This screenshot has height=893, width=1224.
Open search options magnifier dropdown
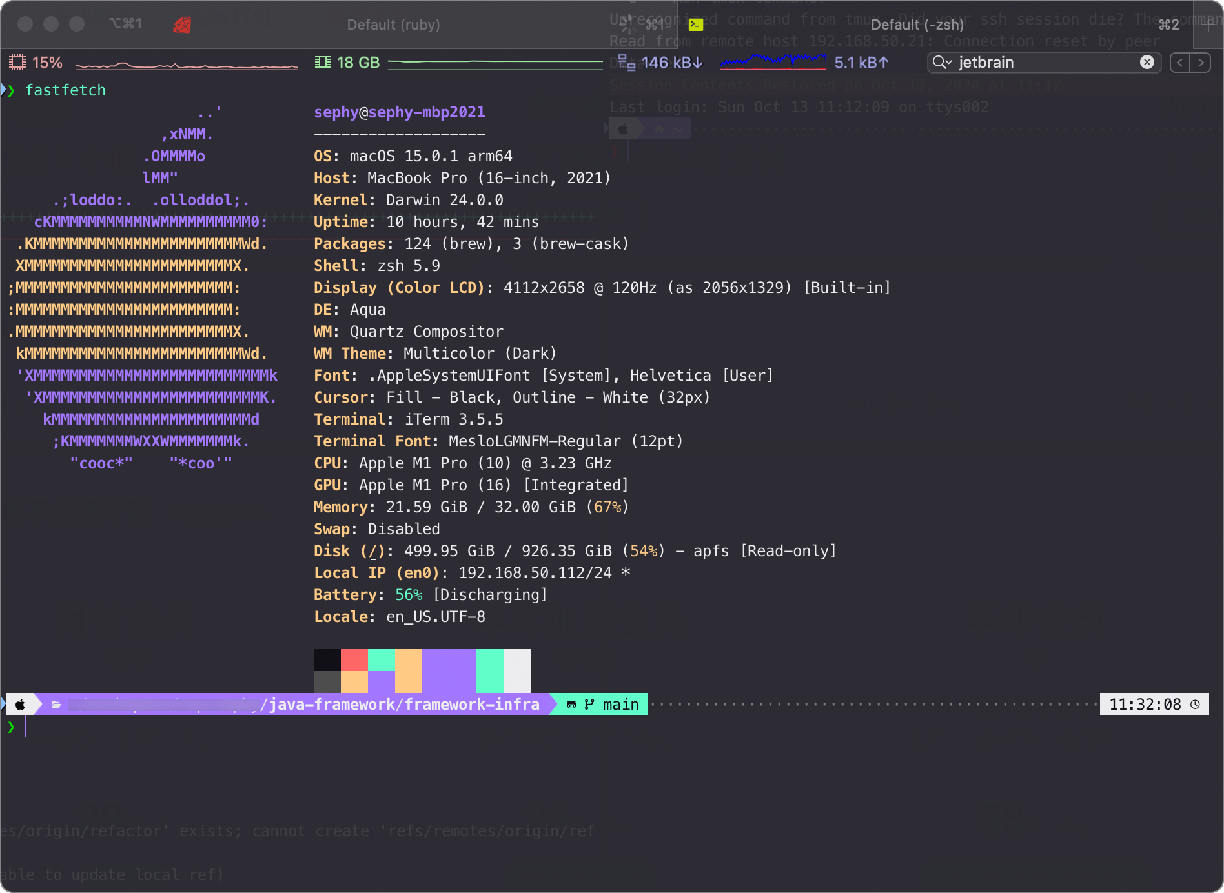(x=943, y=62)
